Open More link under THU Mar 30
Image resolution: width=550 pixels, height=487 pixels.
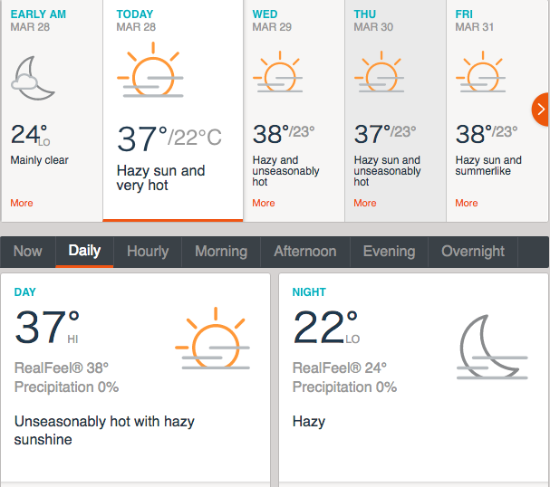pos(365,203)
